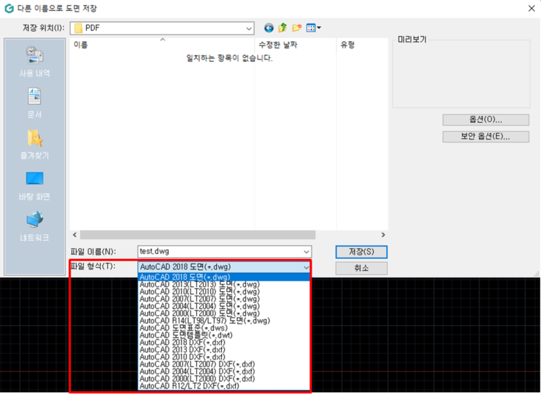Screen dimensions: 541x394
Task: Click the 저장(S) save button
Action: 361,252
